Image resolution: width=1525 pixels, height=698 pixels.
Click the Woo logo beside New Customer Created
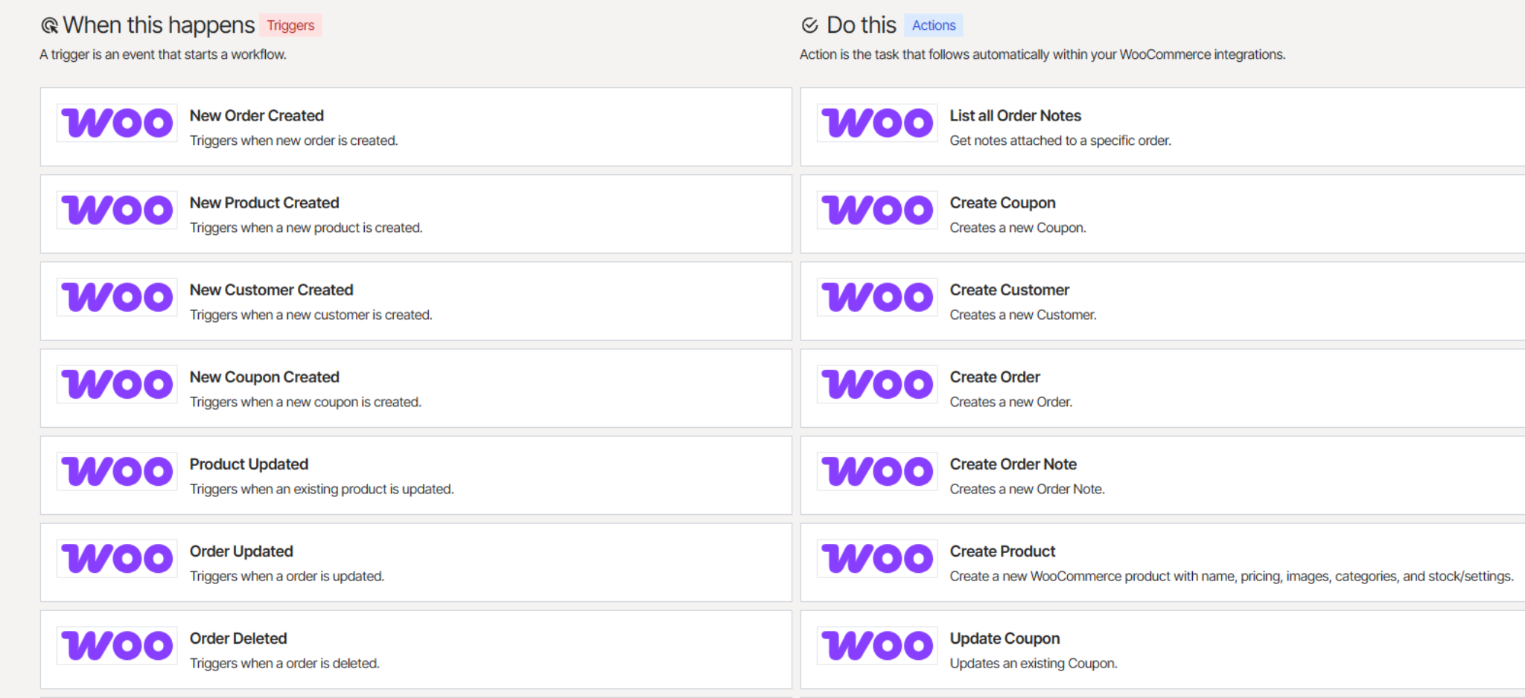[117, 297]
